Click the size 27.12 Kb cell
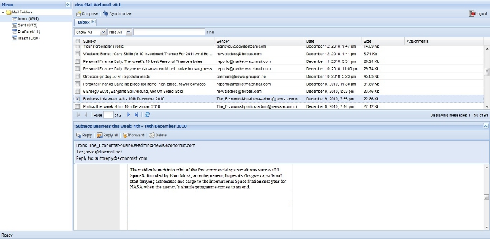Image resolution: width=490 pixels, height=239 pixels. 371,106
